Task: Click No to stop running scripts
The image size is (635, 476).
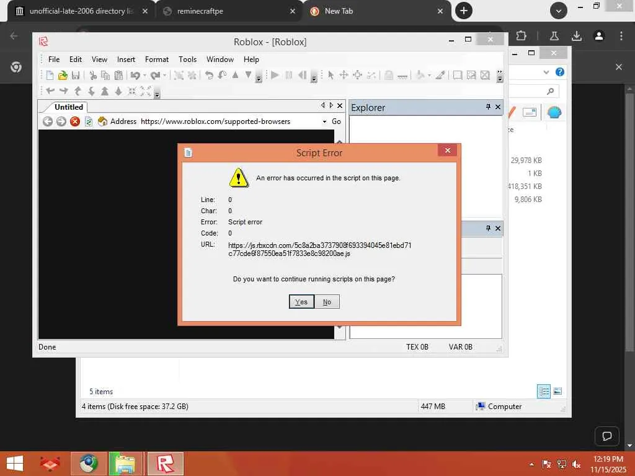Action: tap(327, 302)
